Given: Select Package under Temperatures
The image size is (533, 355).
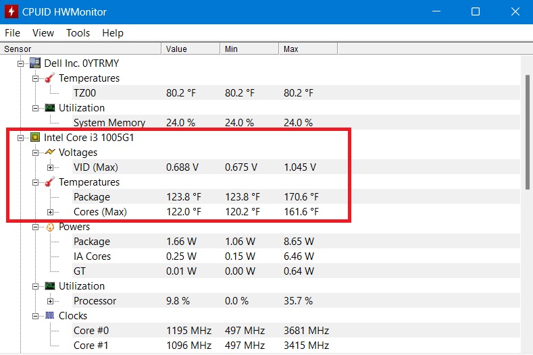Looking at the screenshot, I should click(92, 197).
